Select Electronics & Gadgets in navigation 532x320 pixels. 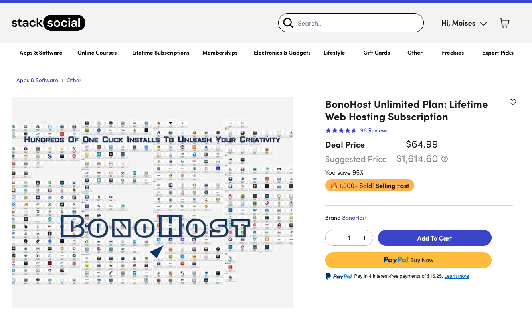point(282,53)
